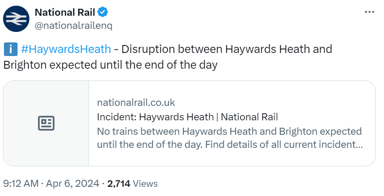The height and width of the screenshot is (196, 384).
Task: Click the 'Find details of all current incident' text
Action: point(293,144)
